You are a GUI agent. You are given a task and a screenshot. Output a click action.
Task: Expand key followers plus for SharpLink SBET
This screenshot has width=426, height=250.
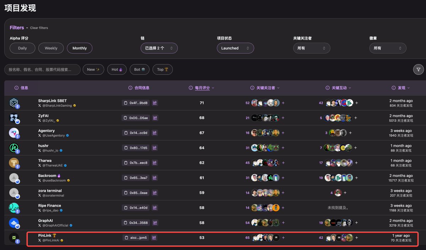click(x=283, y=103)
